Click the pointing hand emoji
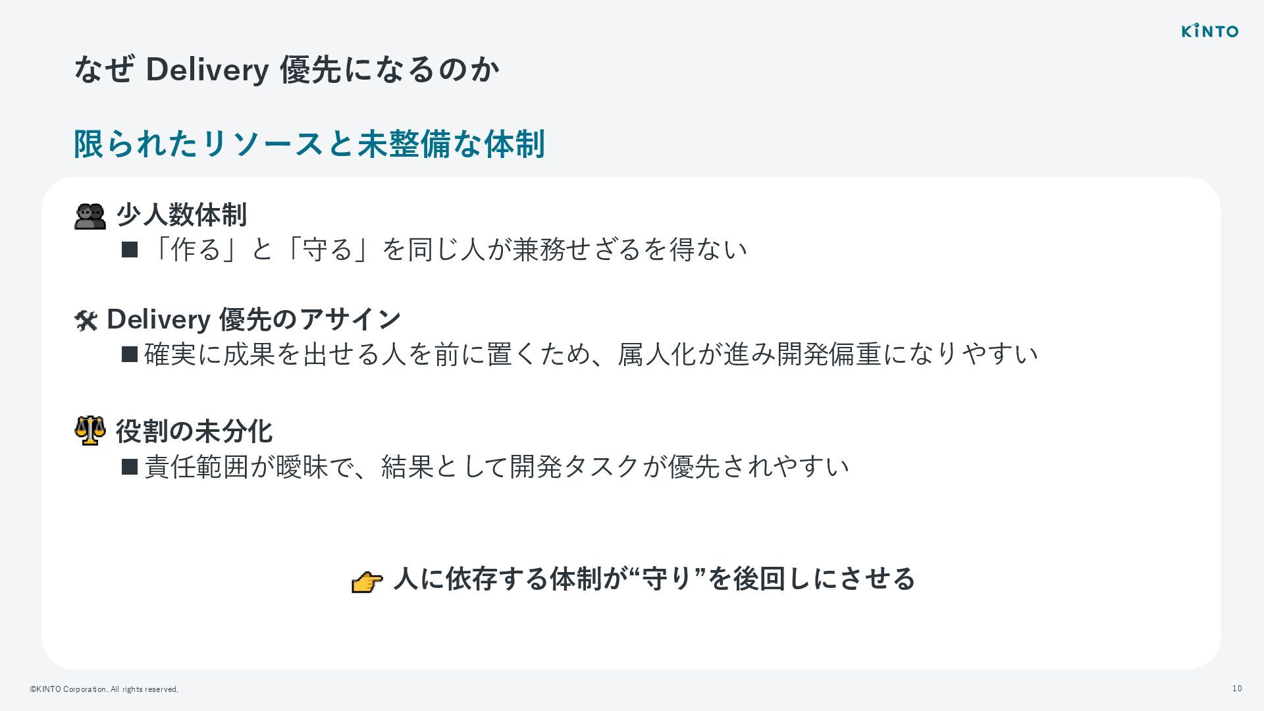The image size is (1264, 711). (367, 581)
